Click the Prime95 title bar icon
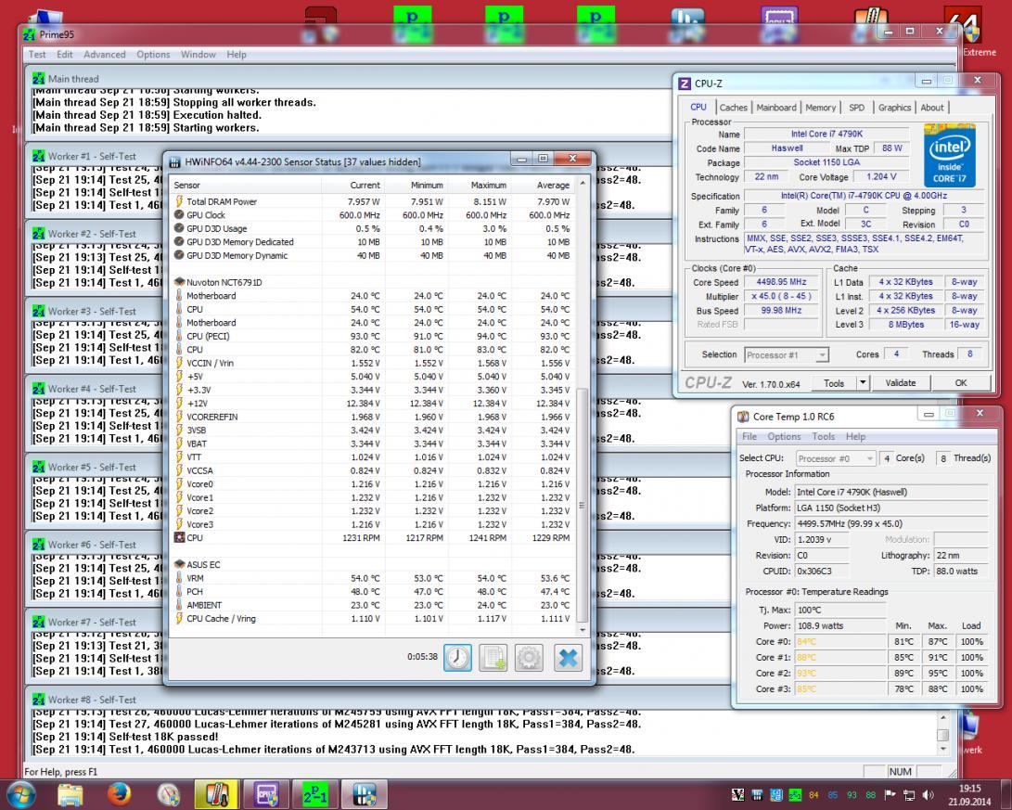The image size is (1012, 810). pos(30,35)
